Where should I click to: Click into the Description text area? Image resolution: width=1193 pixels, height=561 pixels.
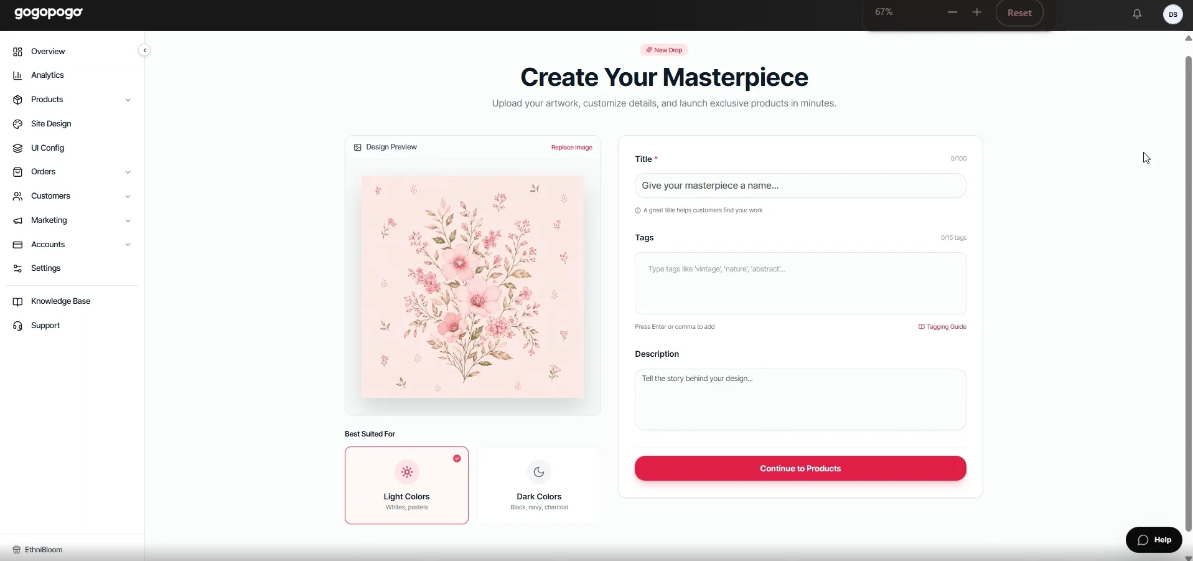point(800,400)
